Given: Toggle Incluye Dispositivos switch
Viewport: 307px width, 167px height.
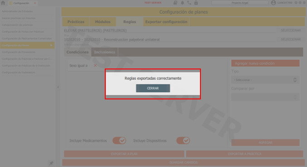Looking at the screenshot, I should (183, 141).
